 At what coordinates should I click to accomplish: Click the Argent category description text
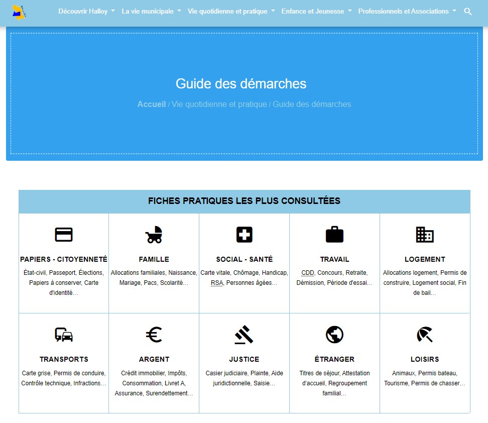click(x=154, y=383)
